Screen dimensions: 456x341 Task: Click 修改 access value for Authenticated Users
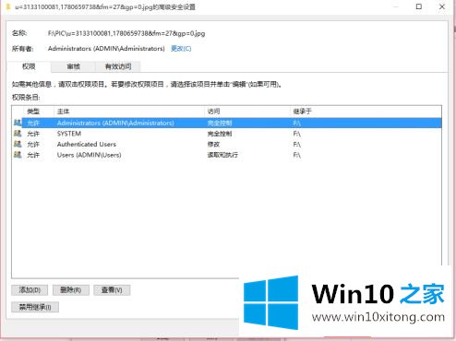click(213, 144)
